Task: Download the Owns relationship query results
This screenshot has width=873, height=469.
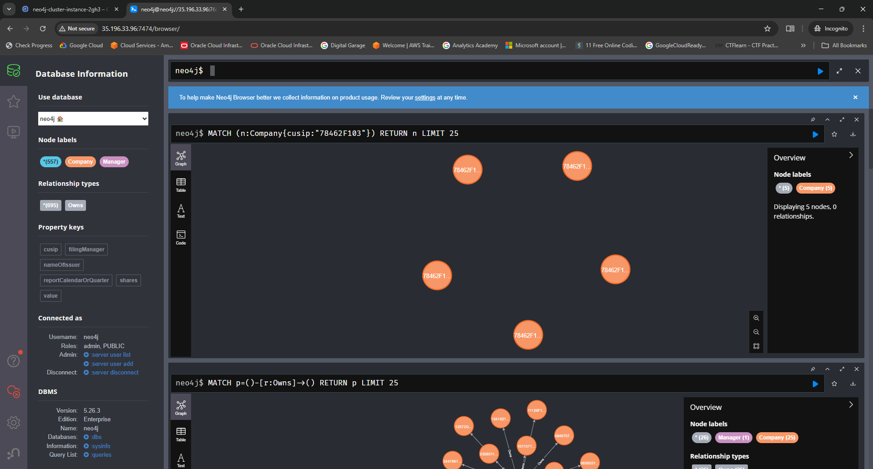Action: tap(853, 384)
